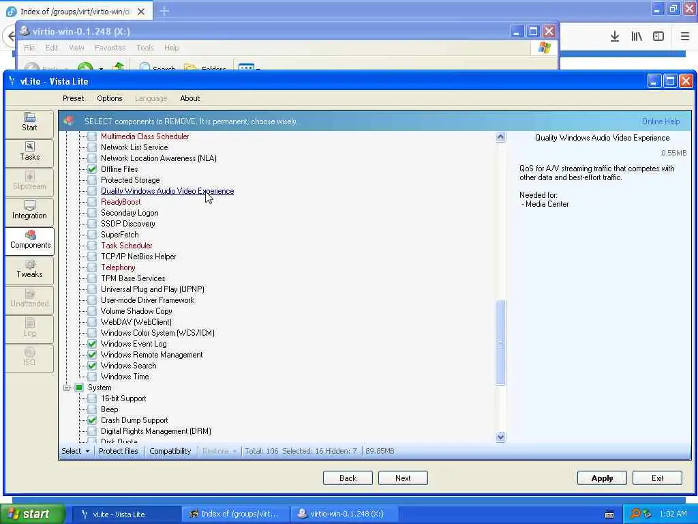Click Windows flag logo in Explorer window
Viewport: 698px width, 524px height.
click(x=544, y=47)
